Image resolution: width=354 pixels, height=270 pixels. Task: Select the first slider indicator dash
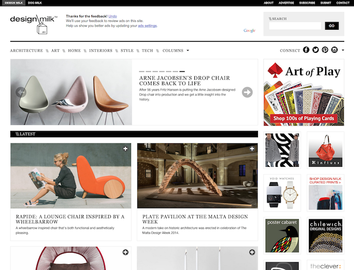(x=142, y=71)
